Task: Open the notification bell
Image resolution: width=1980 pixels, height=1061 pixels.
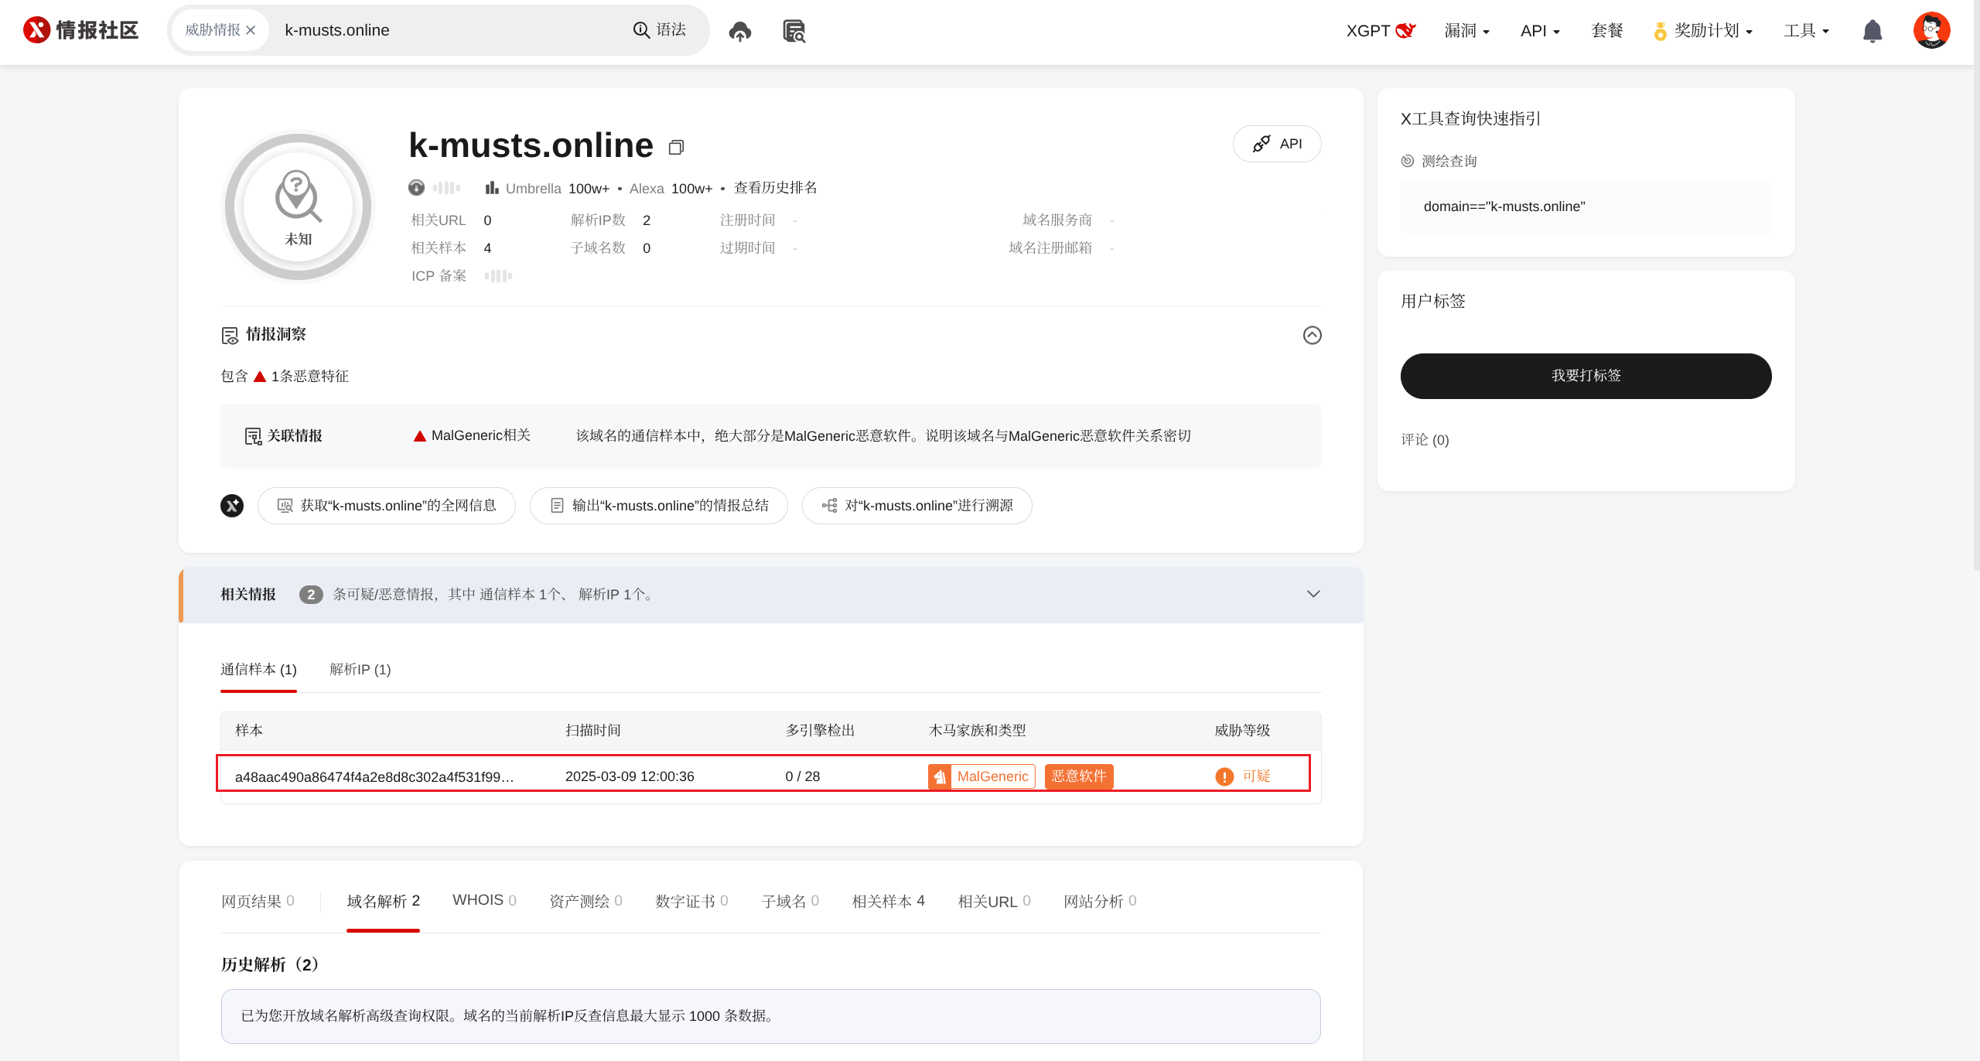Action: tap(1872, 31)
